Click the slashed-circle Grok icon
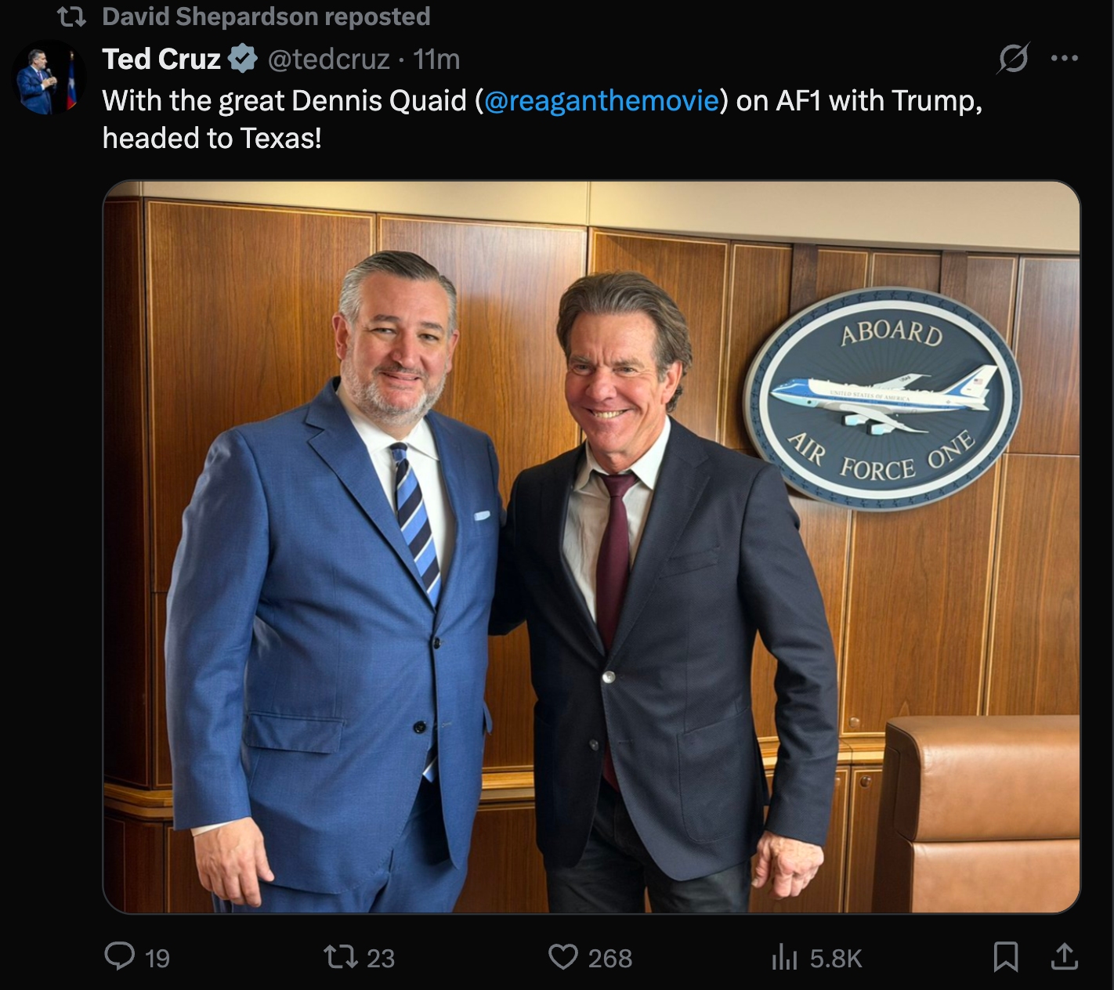Viewport: 1114px width, 990px height. [x=1014, y=58]
